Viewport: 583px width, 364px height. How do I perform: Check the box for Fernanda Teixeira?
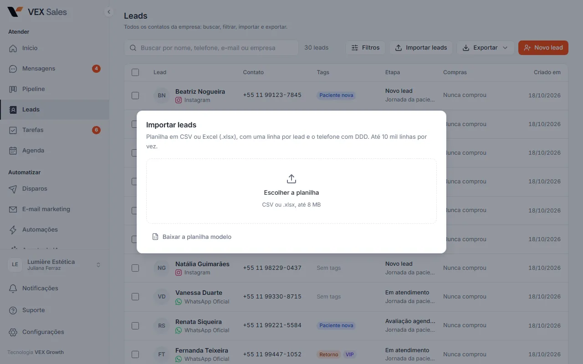coord(135,354)
